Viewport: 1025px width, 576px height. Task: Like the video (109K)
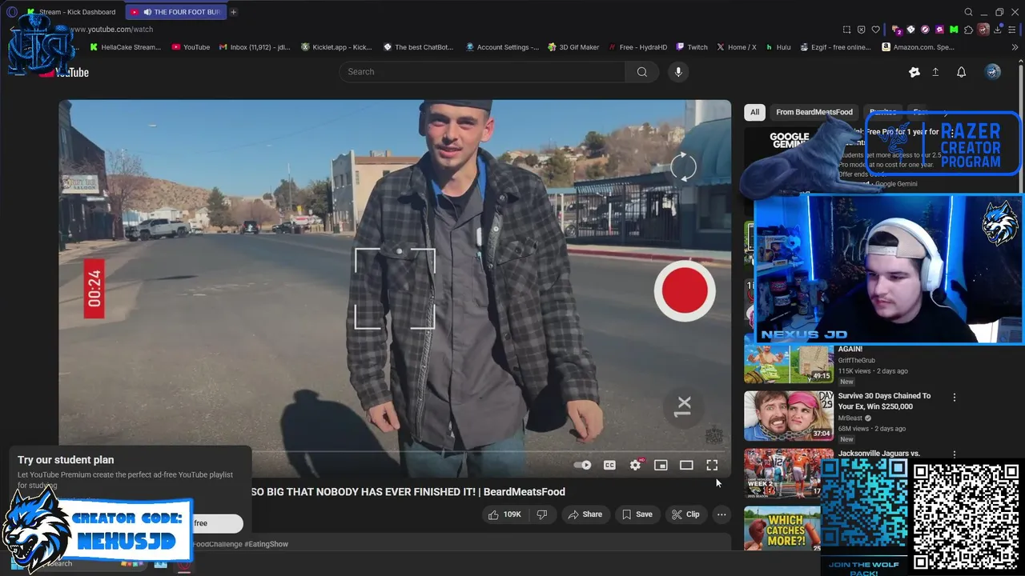pos(504,514)
